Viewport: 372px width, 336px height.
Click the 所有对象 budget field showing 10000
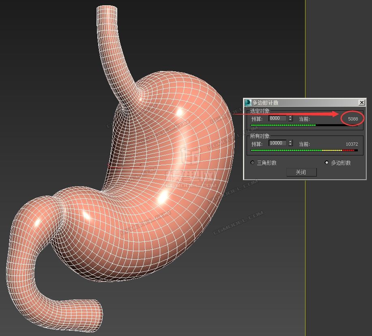coord(277,143)
